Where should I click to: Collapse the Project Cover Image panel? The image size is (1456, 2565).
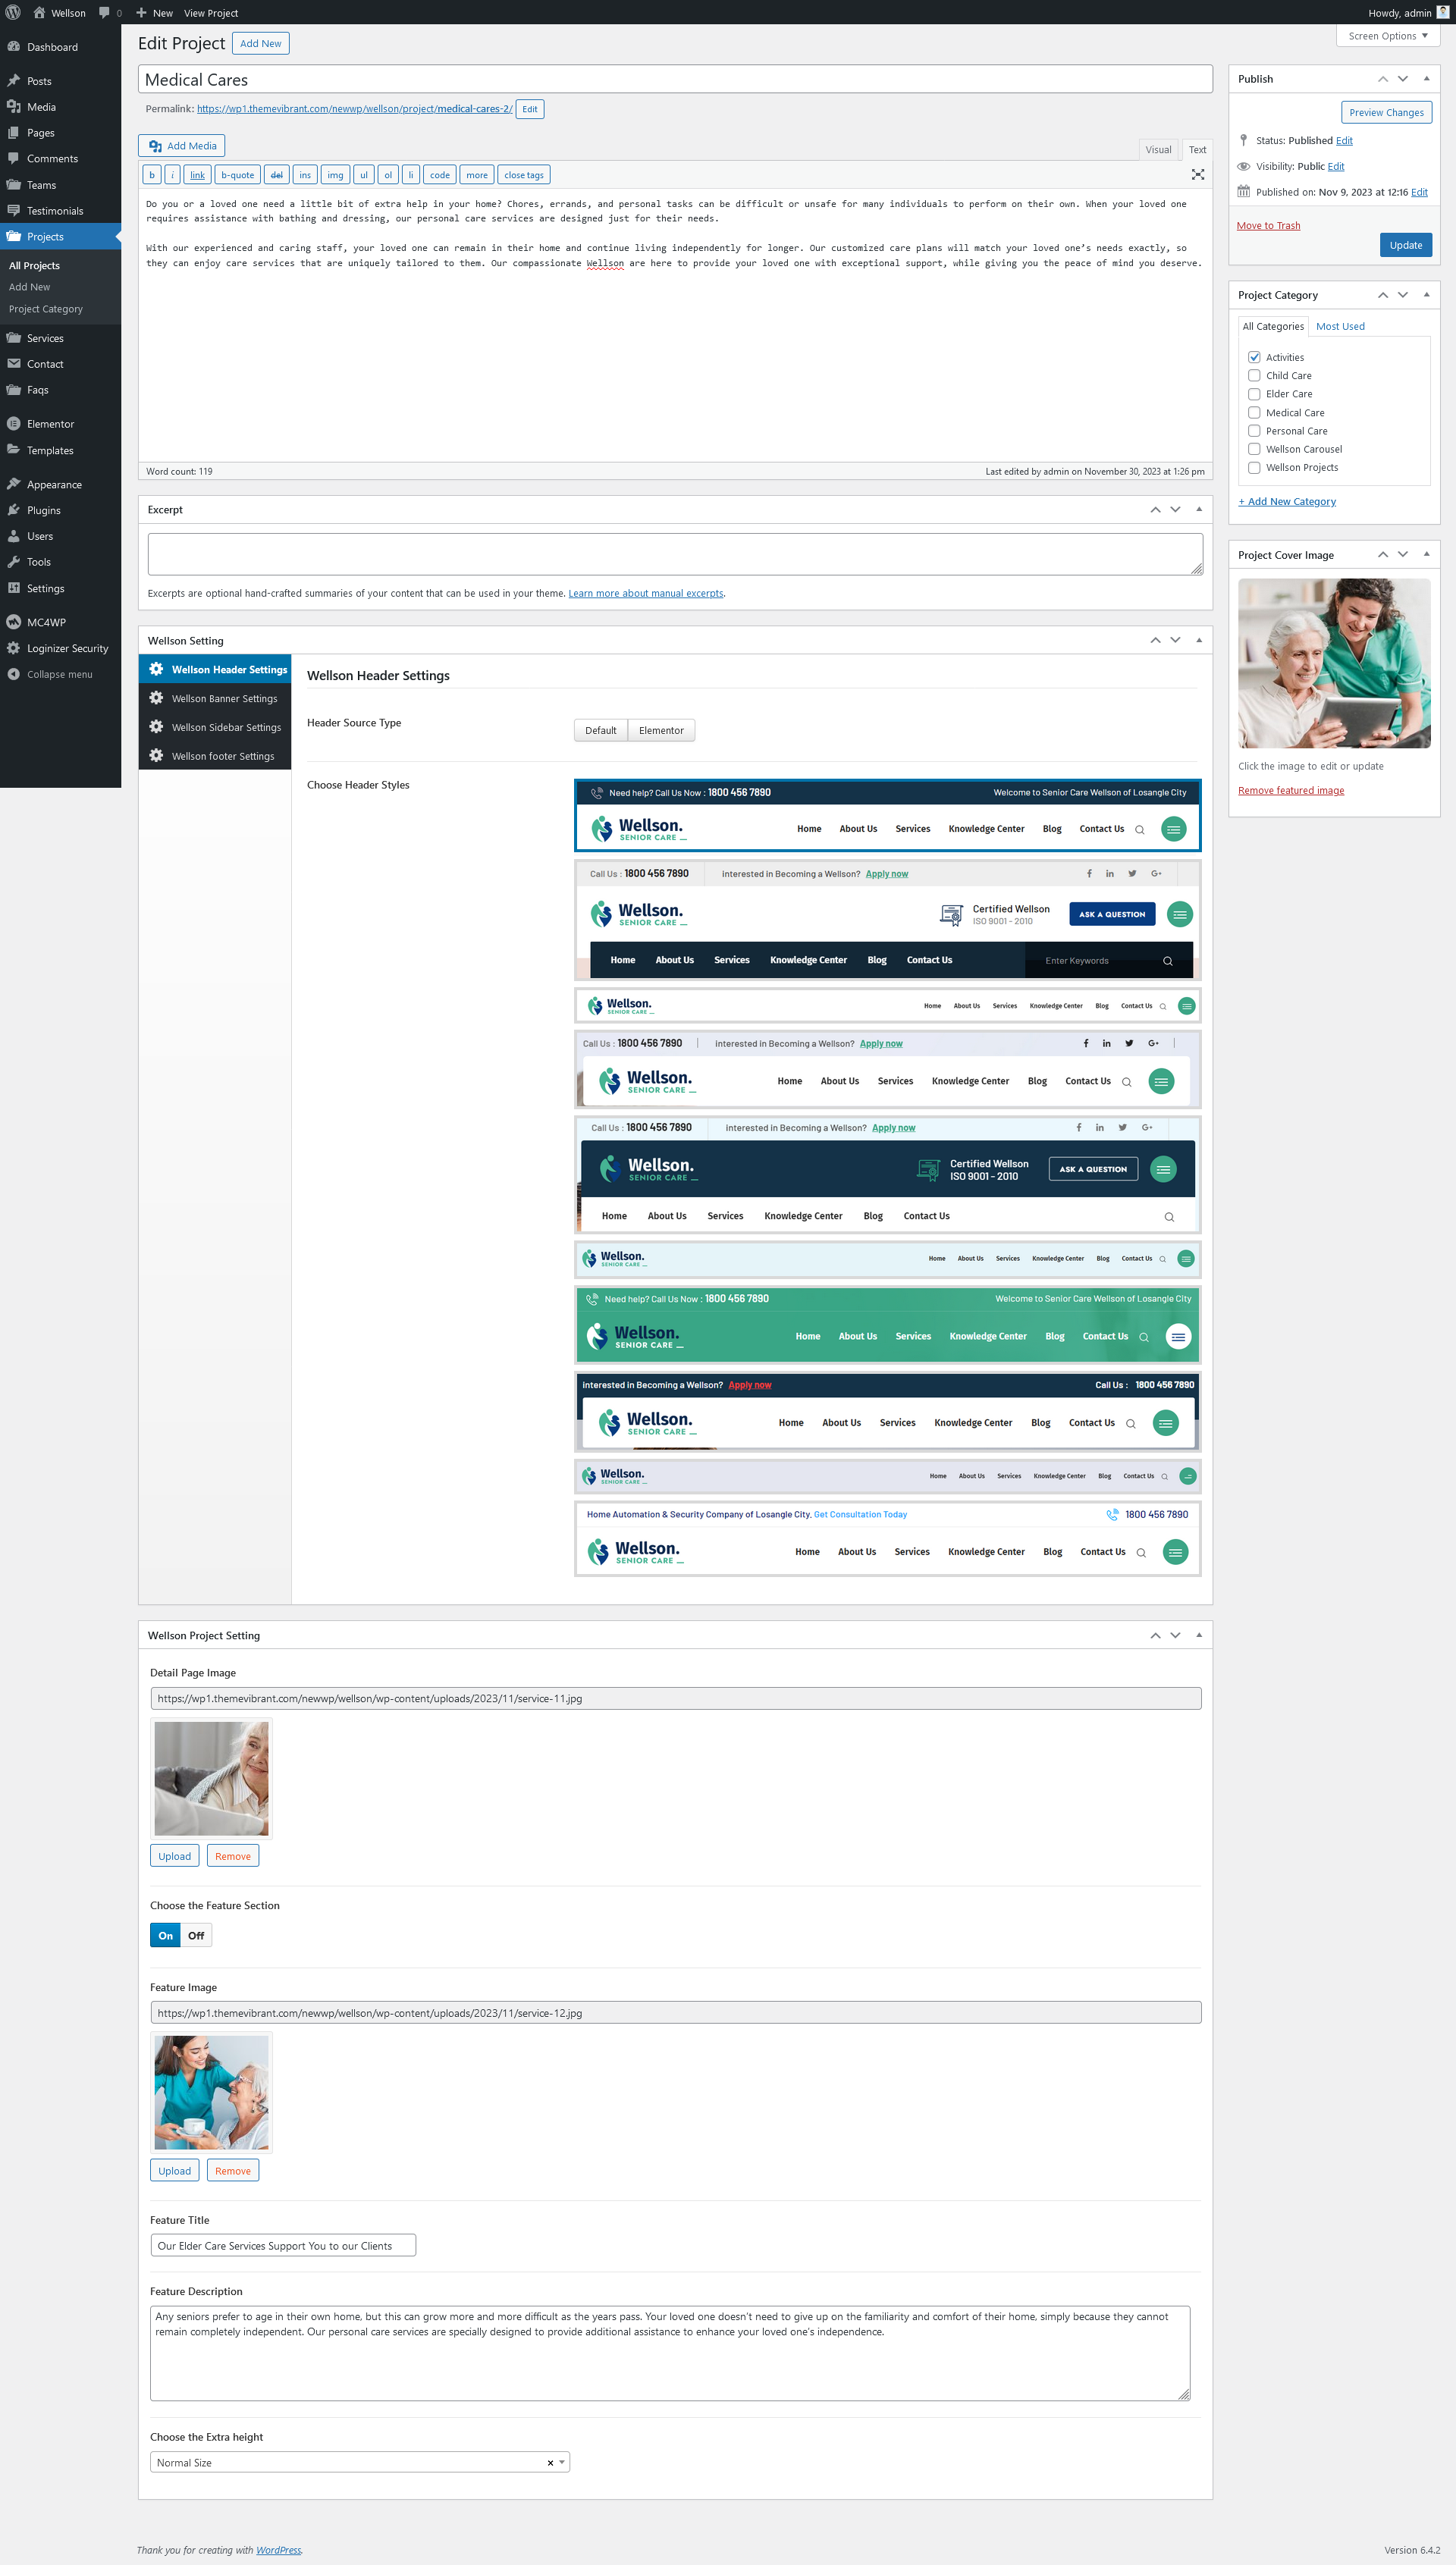click(x=1426, y=553)
